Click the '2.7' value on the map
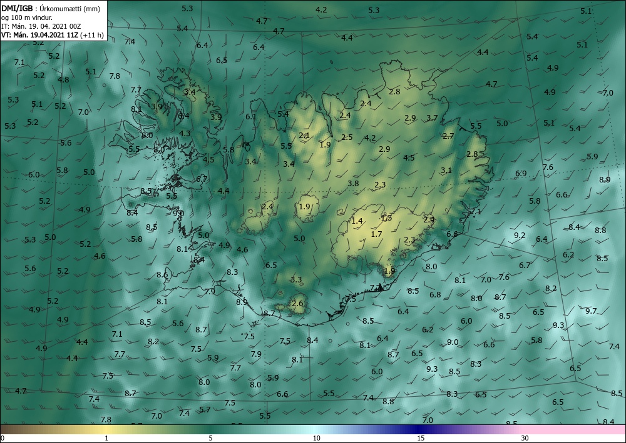 (448, 136)
